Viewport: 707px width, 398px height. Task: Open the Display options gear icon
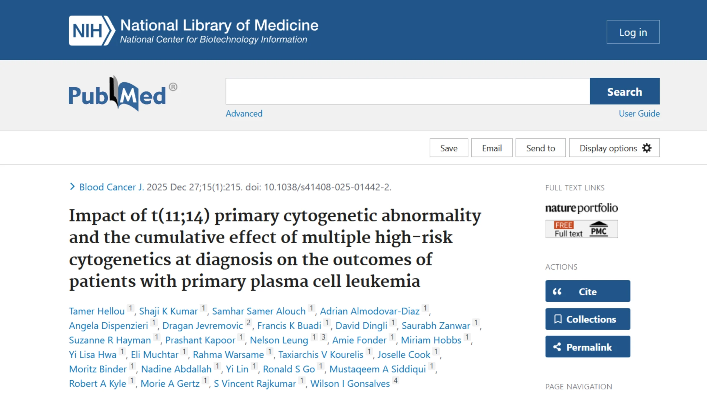point(647,148)
